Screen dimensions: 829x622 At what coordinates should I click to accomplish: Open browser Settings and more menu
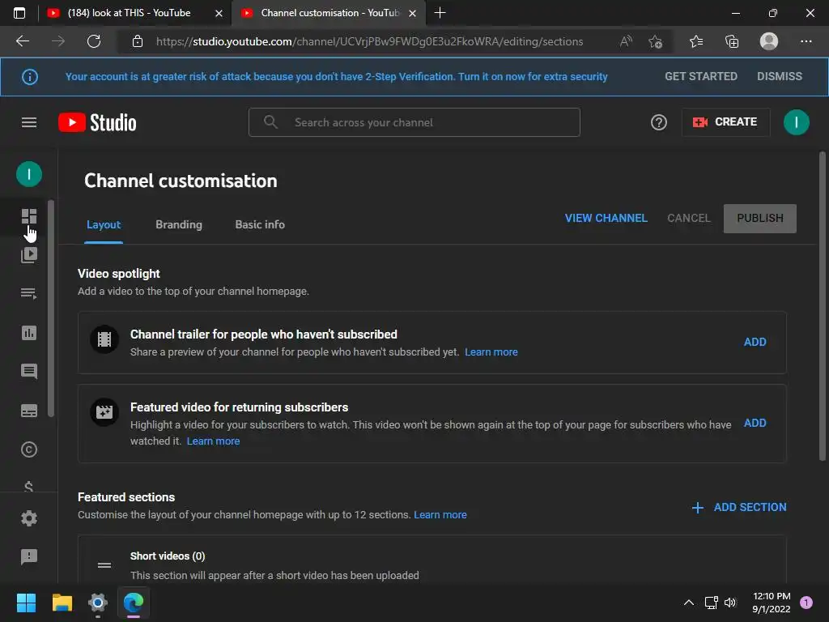point(806,41)
